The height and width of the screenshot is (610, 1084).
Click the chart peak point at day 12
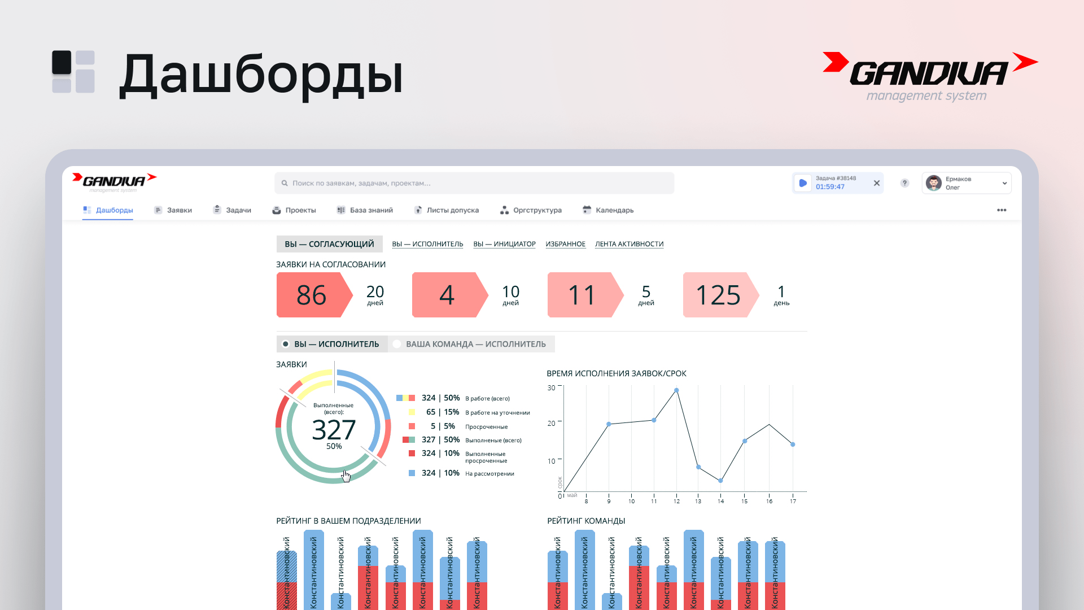[676, 390]
